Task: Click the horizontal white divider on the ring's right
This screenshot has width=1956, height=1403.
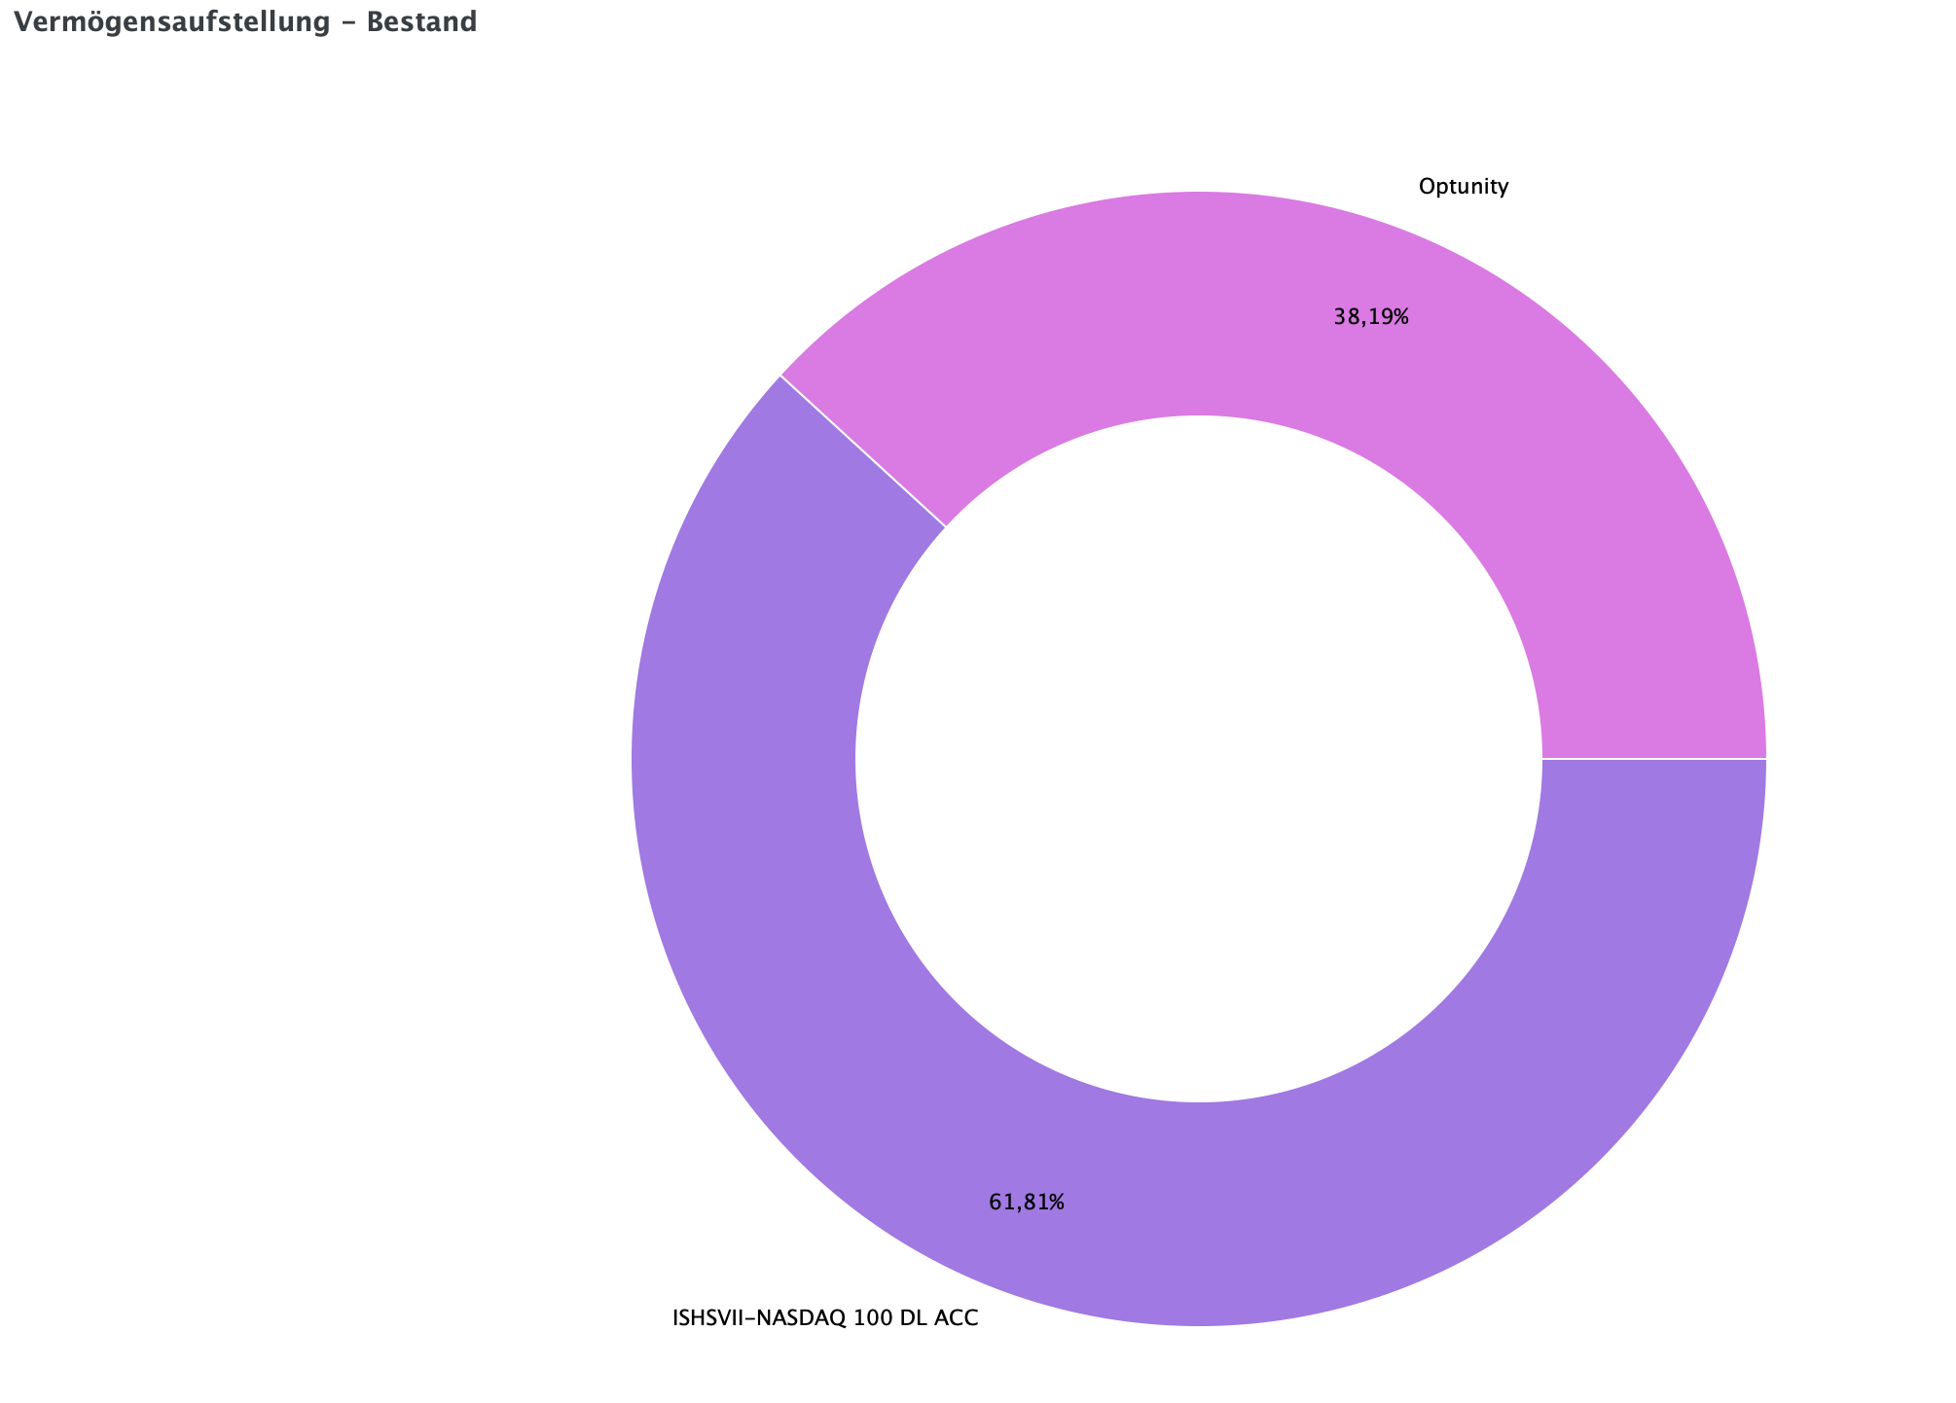Action: coord(1654,758)
